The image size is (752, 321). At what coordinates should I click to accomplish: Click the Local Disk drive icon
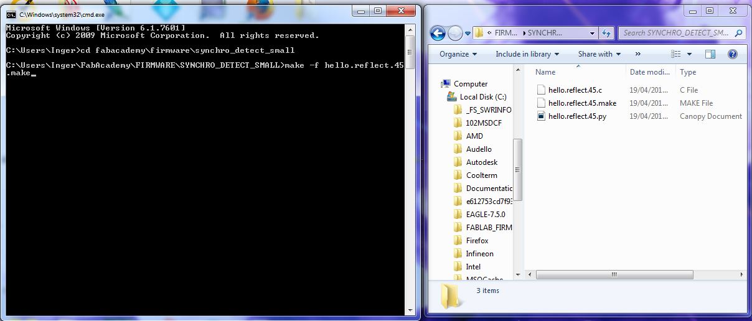coord(453,97)
